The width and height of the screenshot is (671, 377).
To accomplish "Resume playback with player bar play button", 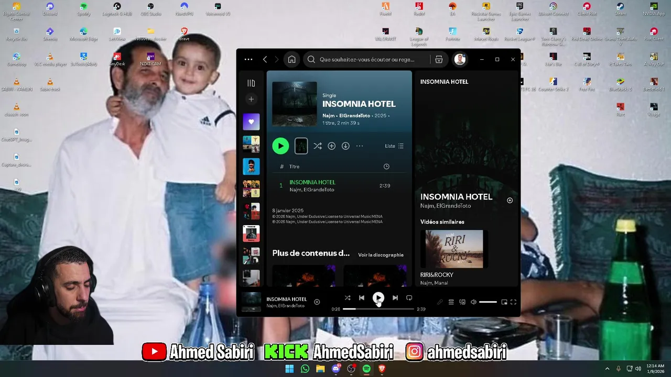I will coord(378,298).
